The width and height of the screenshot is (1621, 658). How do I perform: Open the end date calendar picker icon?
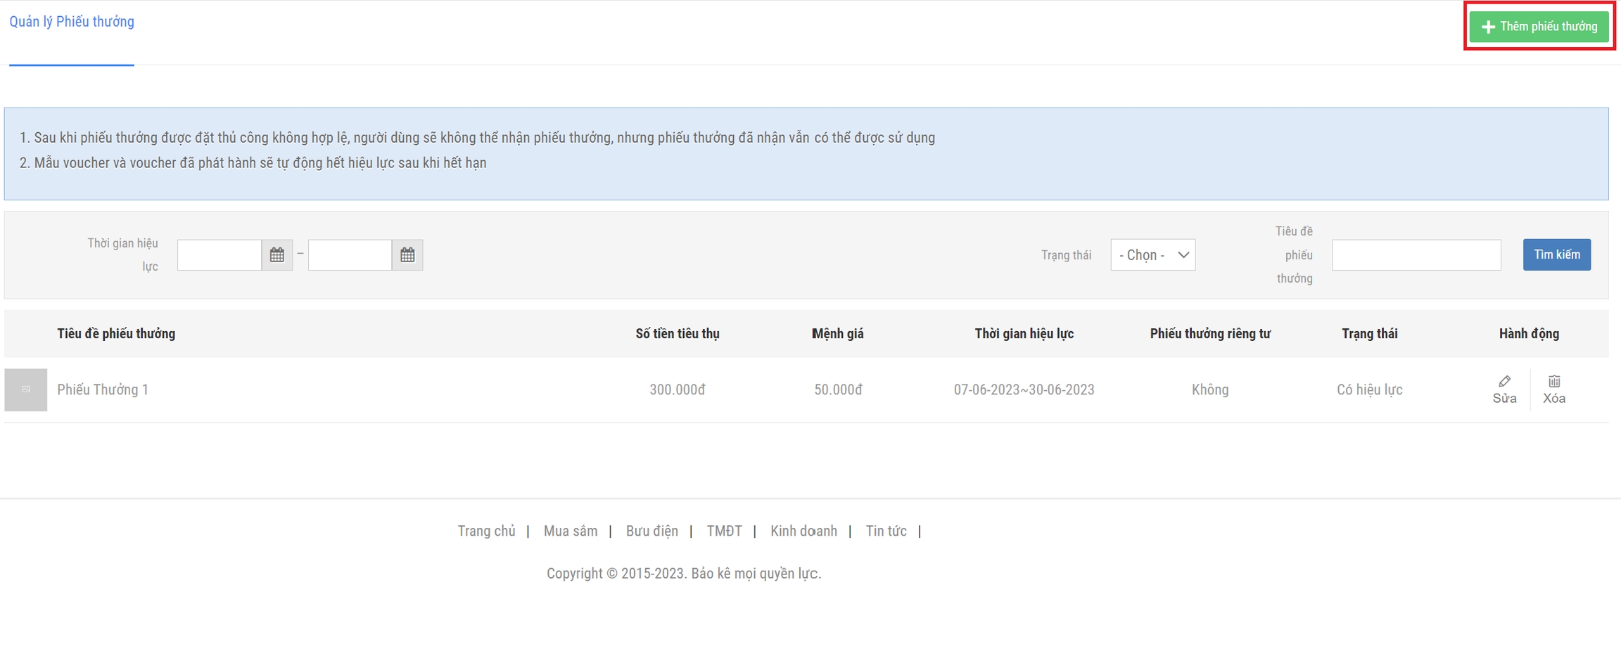click(407, 254)
